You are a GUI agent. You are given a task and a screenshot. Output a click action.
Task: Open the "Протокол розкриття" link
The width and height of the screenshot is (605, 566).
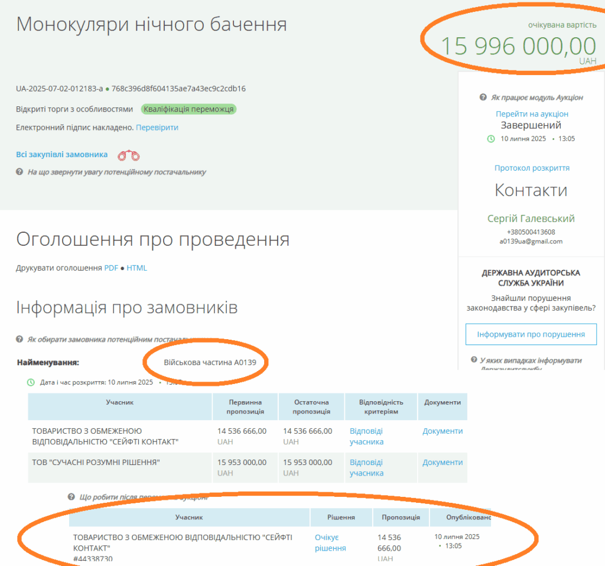[532, 168]
